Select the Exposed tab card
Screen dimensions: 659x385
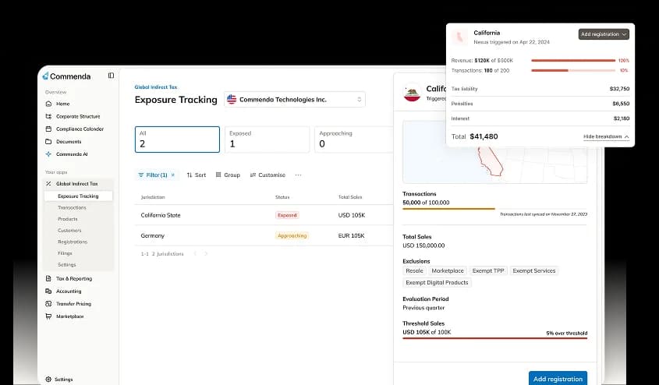click(x=267, y=140)
